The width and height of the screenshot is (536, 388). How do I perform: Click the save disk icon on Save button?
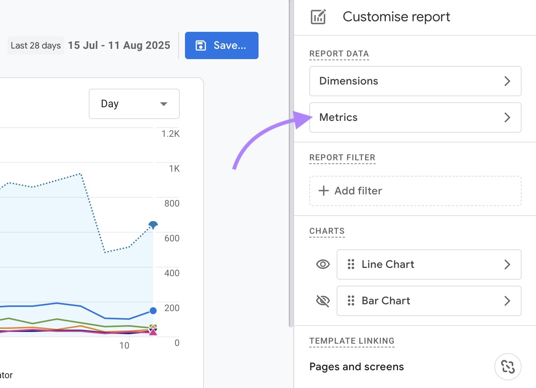tap(200, 45)
